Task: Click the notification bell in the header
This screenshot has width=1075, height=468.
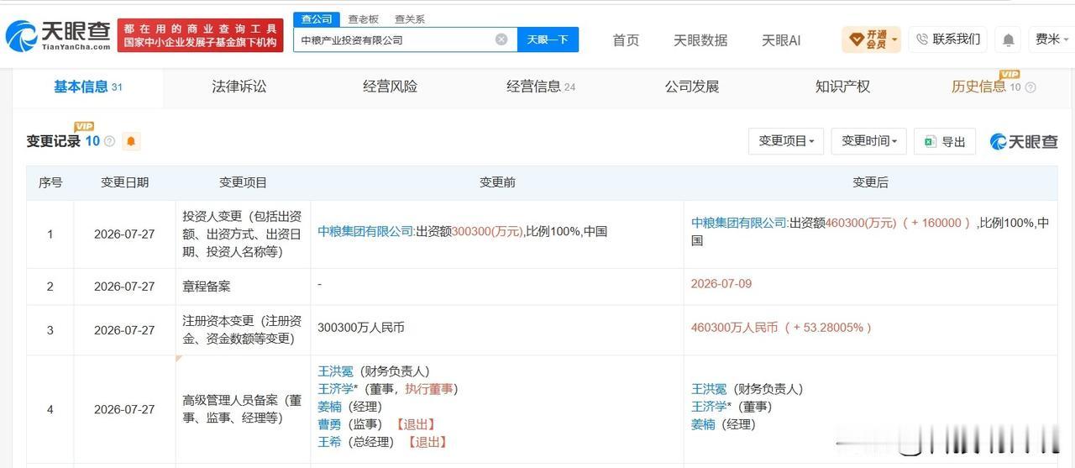Action: coord(1008,39)
